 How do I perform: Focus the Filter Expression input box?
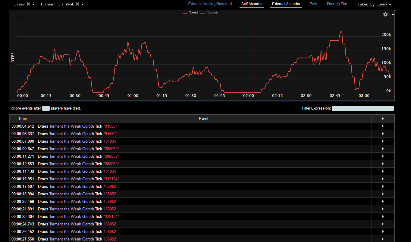363,108
